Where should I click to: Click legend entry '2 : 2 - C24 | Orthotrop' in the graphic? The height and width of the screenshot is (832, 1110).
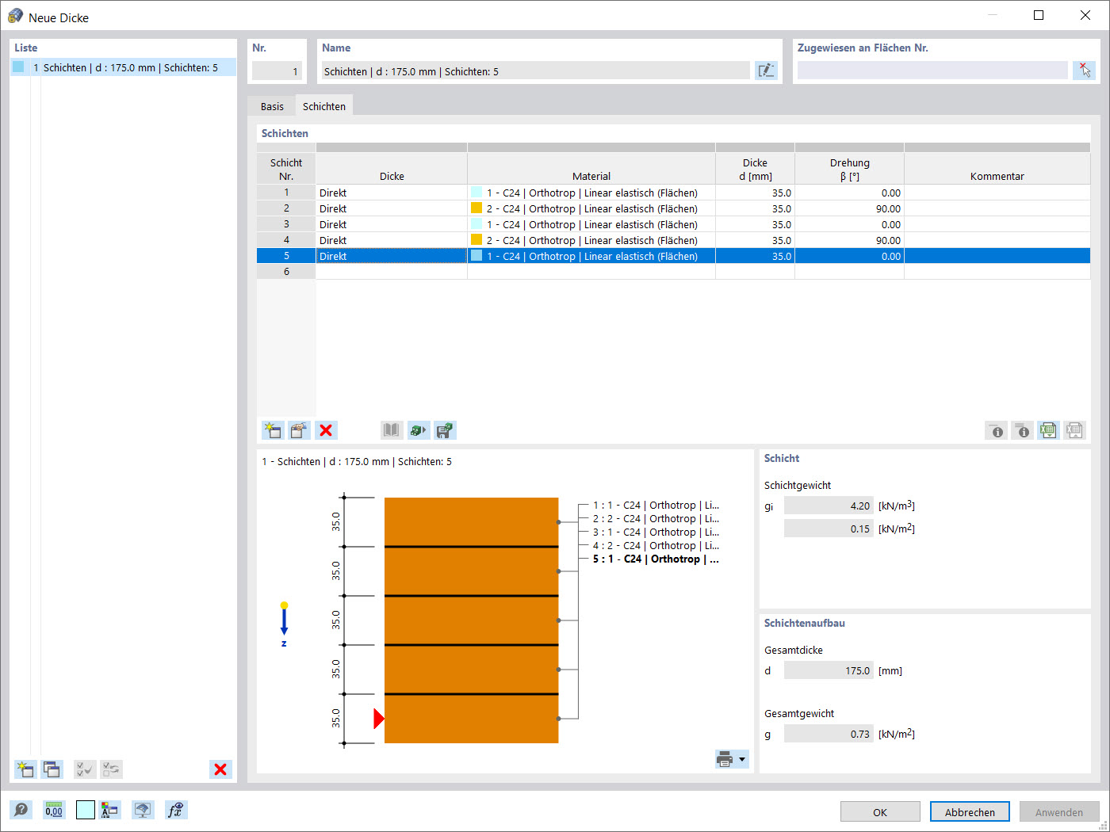pyautogui.click(x=656, y=519)
